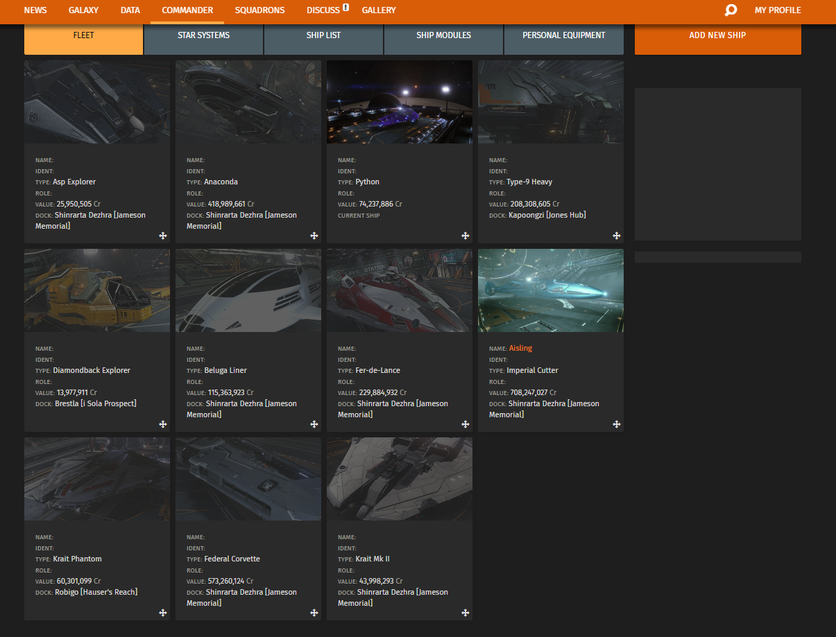Open the Krait Phantom ship image
The width and height of the screenshot is (836, 637).
[97, 479]
